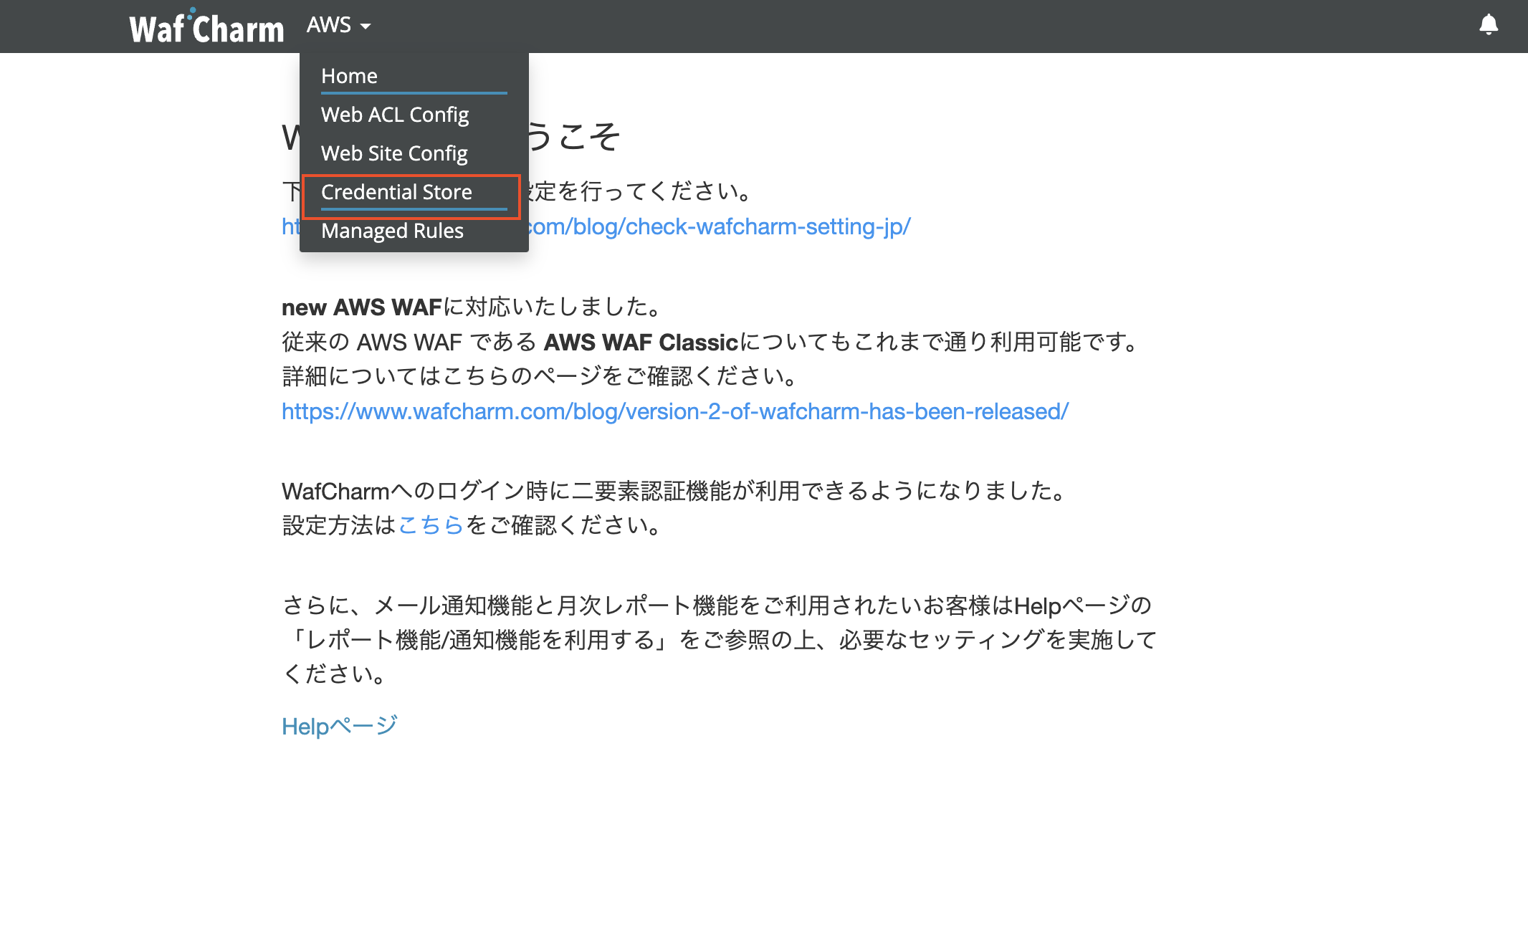The height and width of the screenshot is (933, 1528).
Task: Click the 'new AWS WAF' bold text
Action: (362, 307)
